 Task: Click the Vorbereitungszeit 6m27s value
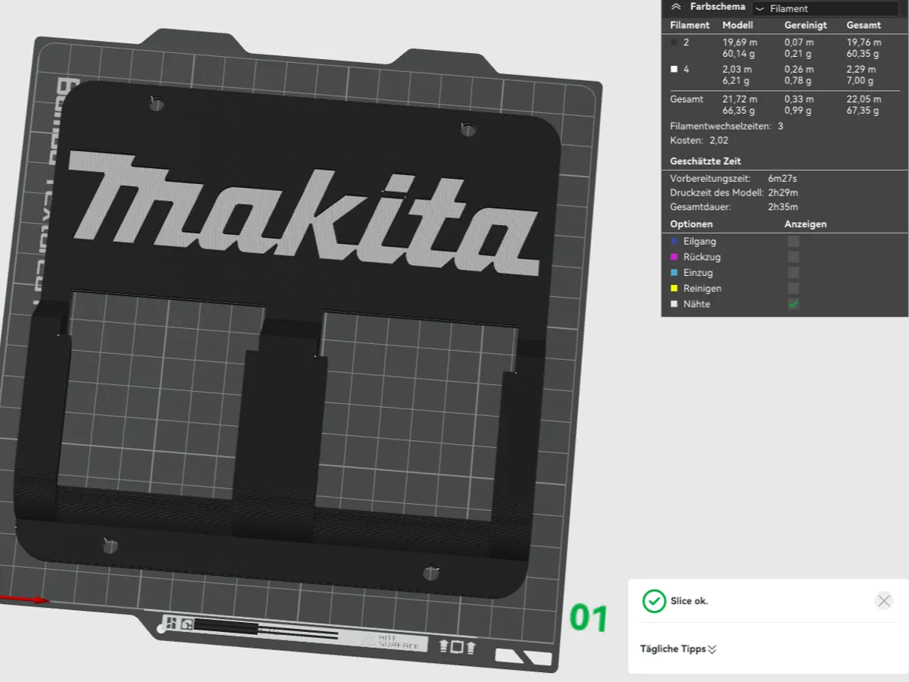782,178
